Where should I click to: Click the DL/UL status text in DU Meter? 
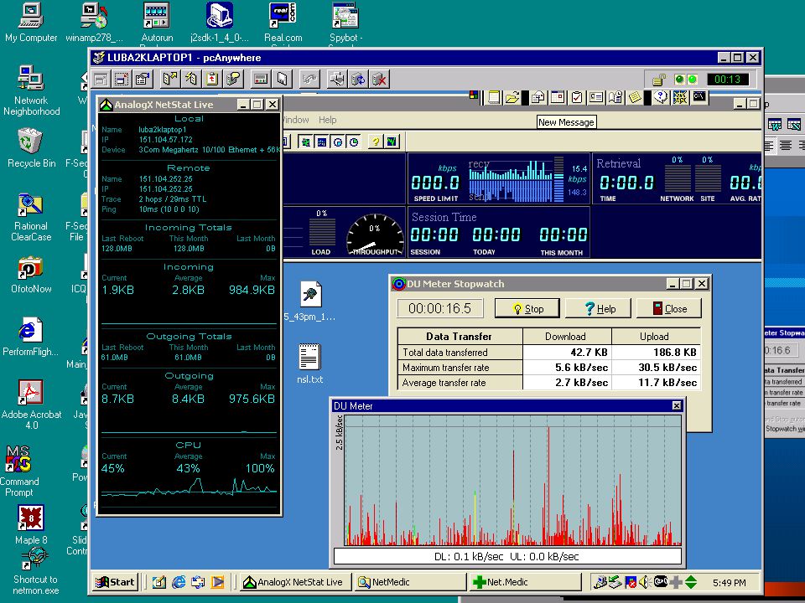click(x=506, y=556)
